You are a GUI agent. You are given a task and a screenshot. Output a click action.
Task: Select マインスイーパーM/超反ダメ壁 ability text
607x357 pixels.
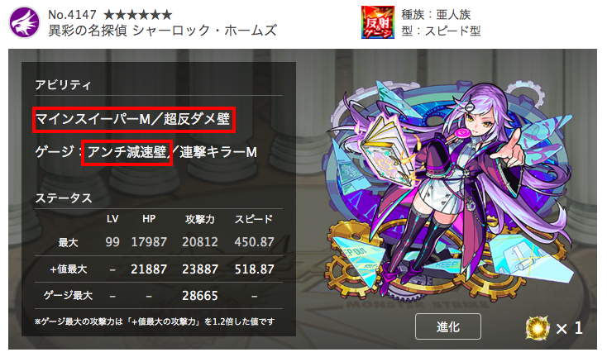coord(133,120)
